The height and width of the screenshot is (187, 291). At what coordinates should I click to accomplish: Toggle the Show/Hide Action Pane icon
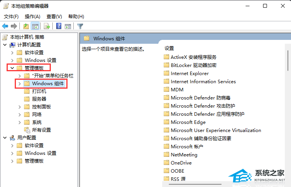pyautogui.click(x=68, y=26)
